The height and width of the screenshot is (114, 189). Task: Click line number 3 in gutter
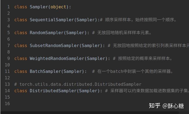[x=9, y=20]
